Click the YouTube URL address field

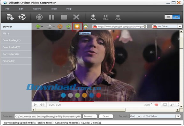click(x=119, y=26)
